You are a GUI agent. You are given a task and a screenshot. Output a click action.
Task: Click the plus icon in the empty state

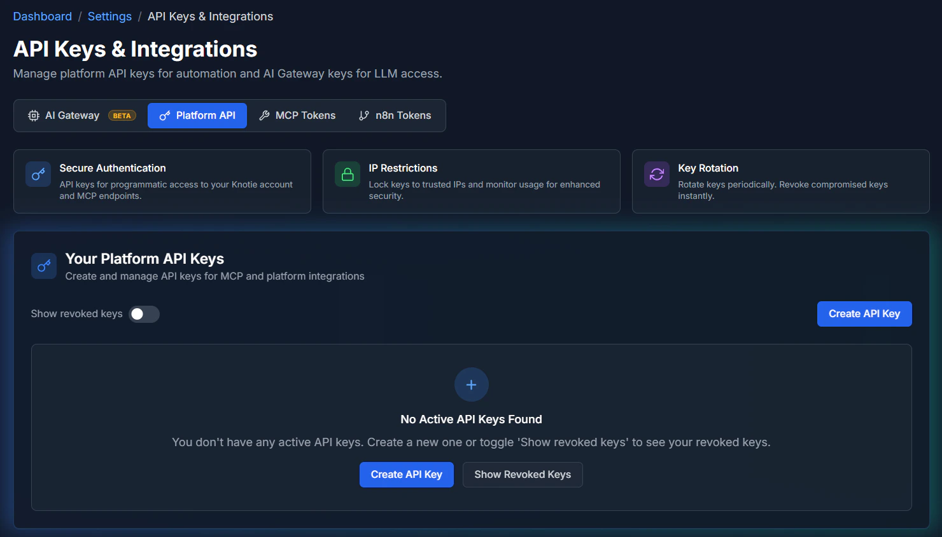pos(471,384)
